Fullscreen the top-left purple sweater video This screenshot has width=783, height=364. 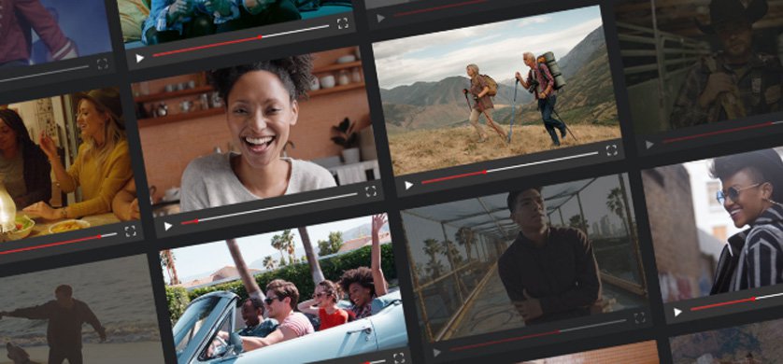pyautogui.click(x=103, y=63)
